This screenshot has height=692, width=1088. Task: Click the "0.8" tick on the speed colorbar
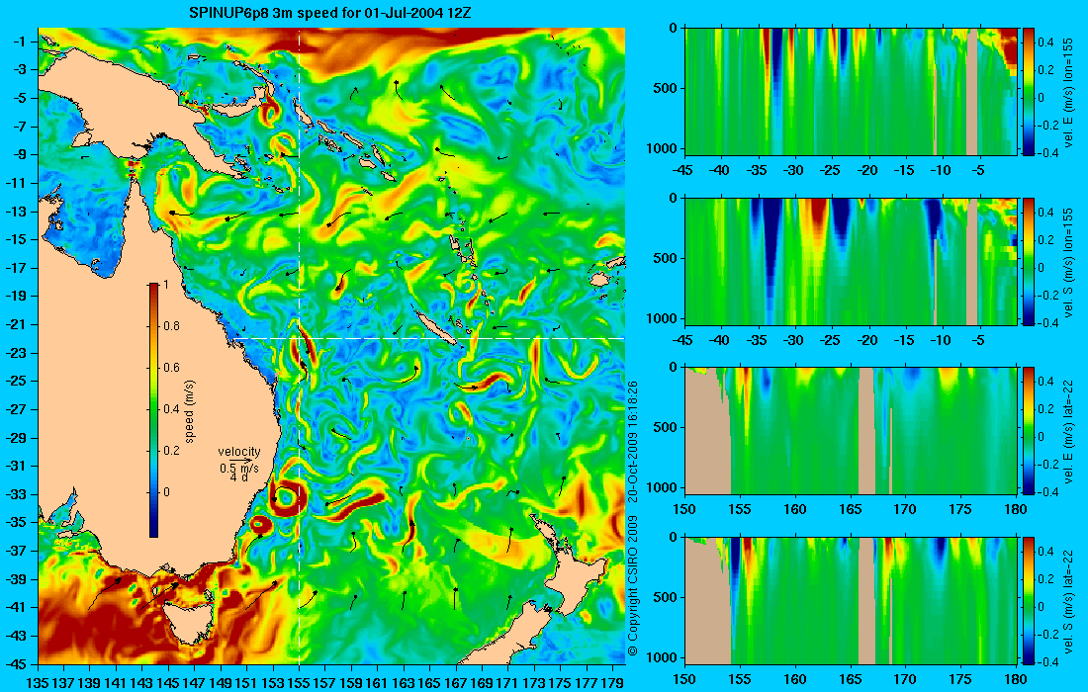(171, 326)
